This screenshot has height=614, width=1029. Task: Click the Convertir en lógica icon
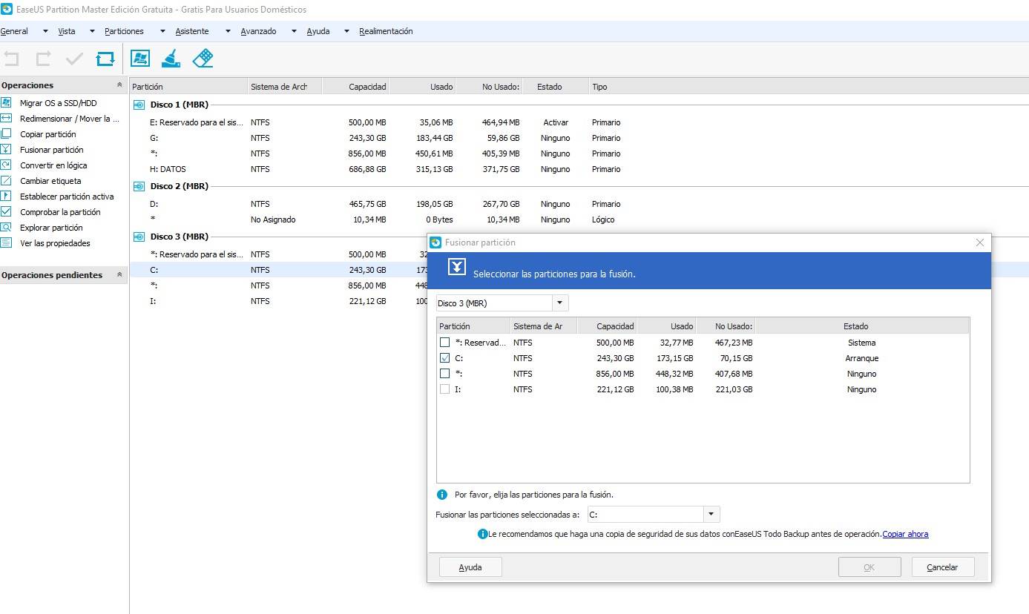(6, 165)
